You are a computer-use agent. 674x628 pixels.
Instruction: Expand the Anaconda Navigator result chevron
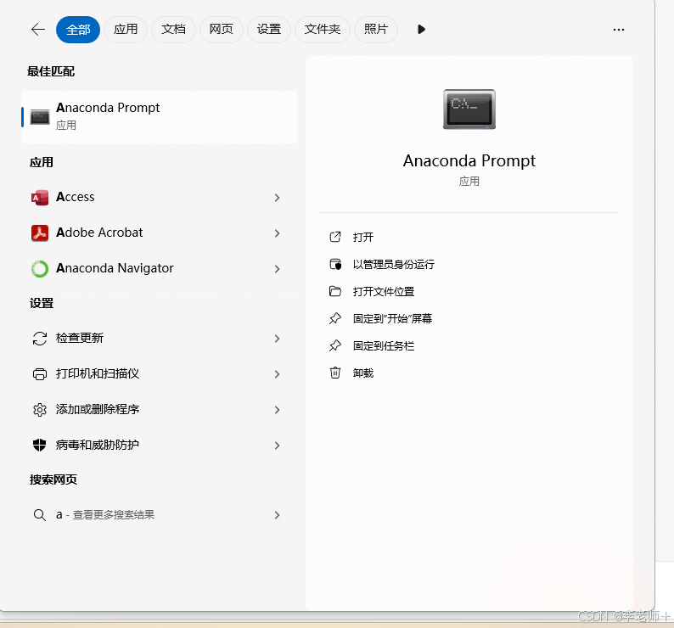pyautogui.click(x=278, y=269)
